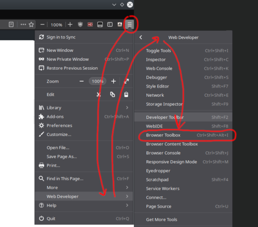Click the extension icon next to hamburger menu

120,24
